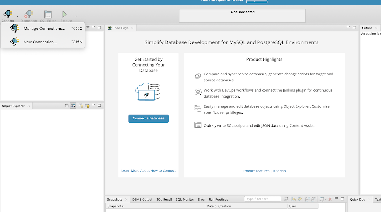Toggle Link with Editor in Object Explorer
Viewport: 381px width, 212px height.
click(73, 106)
